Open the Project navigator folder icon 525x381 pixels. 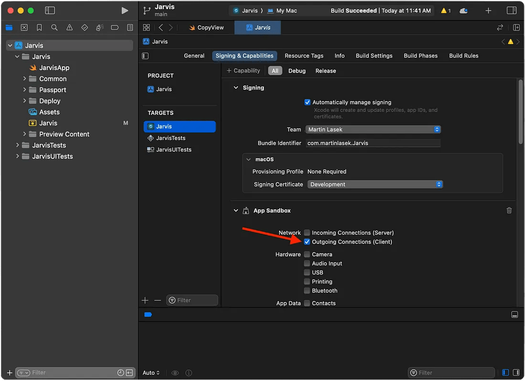tap(9, 28)
